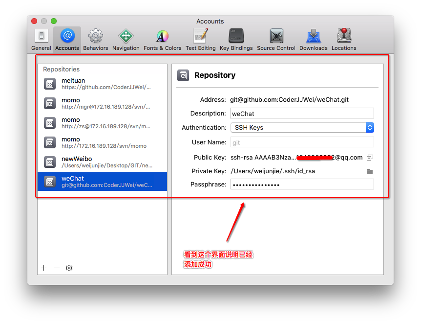Screen dimensions: 421x324
Task: Open Key Bindings preferences
Action: coord(236,40)
